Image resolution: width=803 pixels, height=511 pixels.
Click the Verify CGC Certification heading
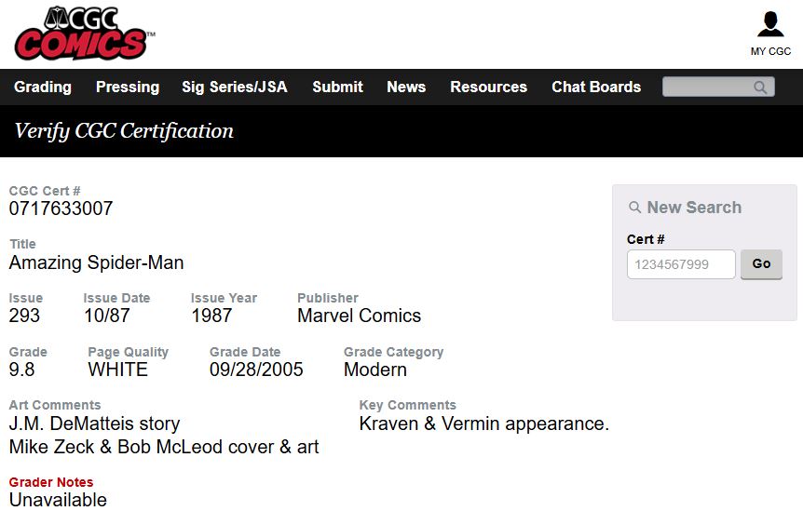point(124,131)
